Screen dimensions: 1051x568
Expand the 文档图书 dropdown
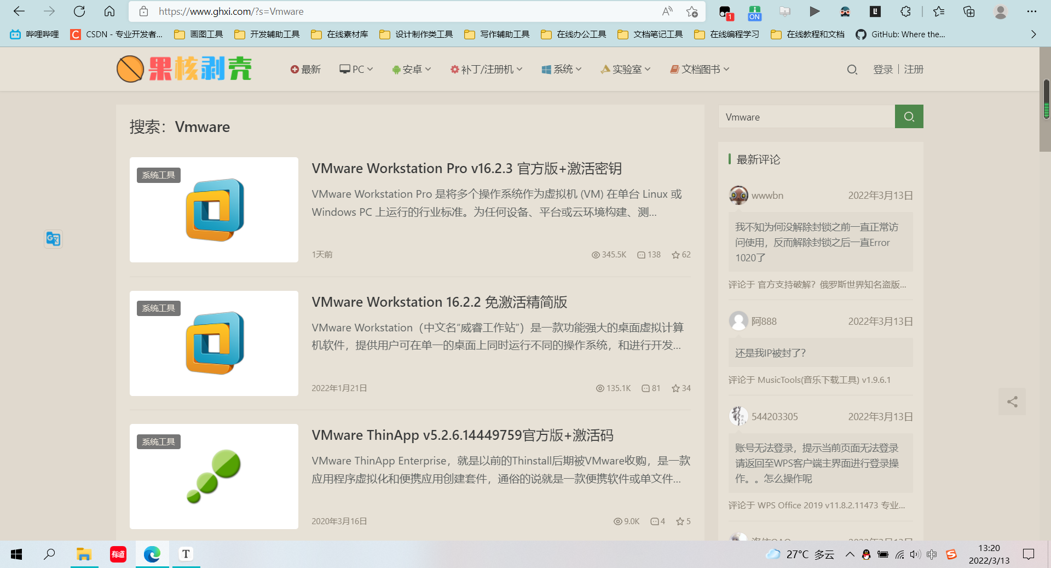pyautogui.click(x=700, y=69)
